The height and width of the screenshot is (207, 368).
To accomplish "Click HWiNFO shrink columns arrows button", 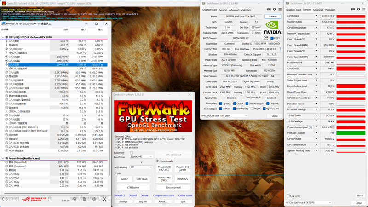I will coord(14,199).
